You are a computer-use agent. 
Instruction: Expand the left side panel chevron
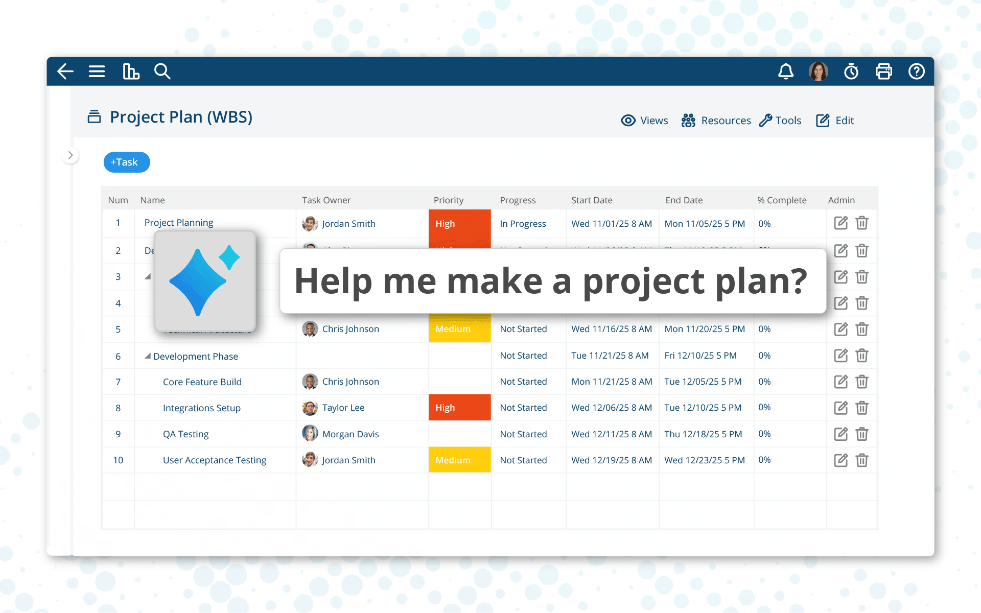pyautogui.click(x=71, y=155)
